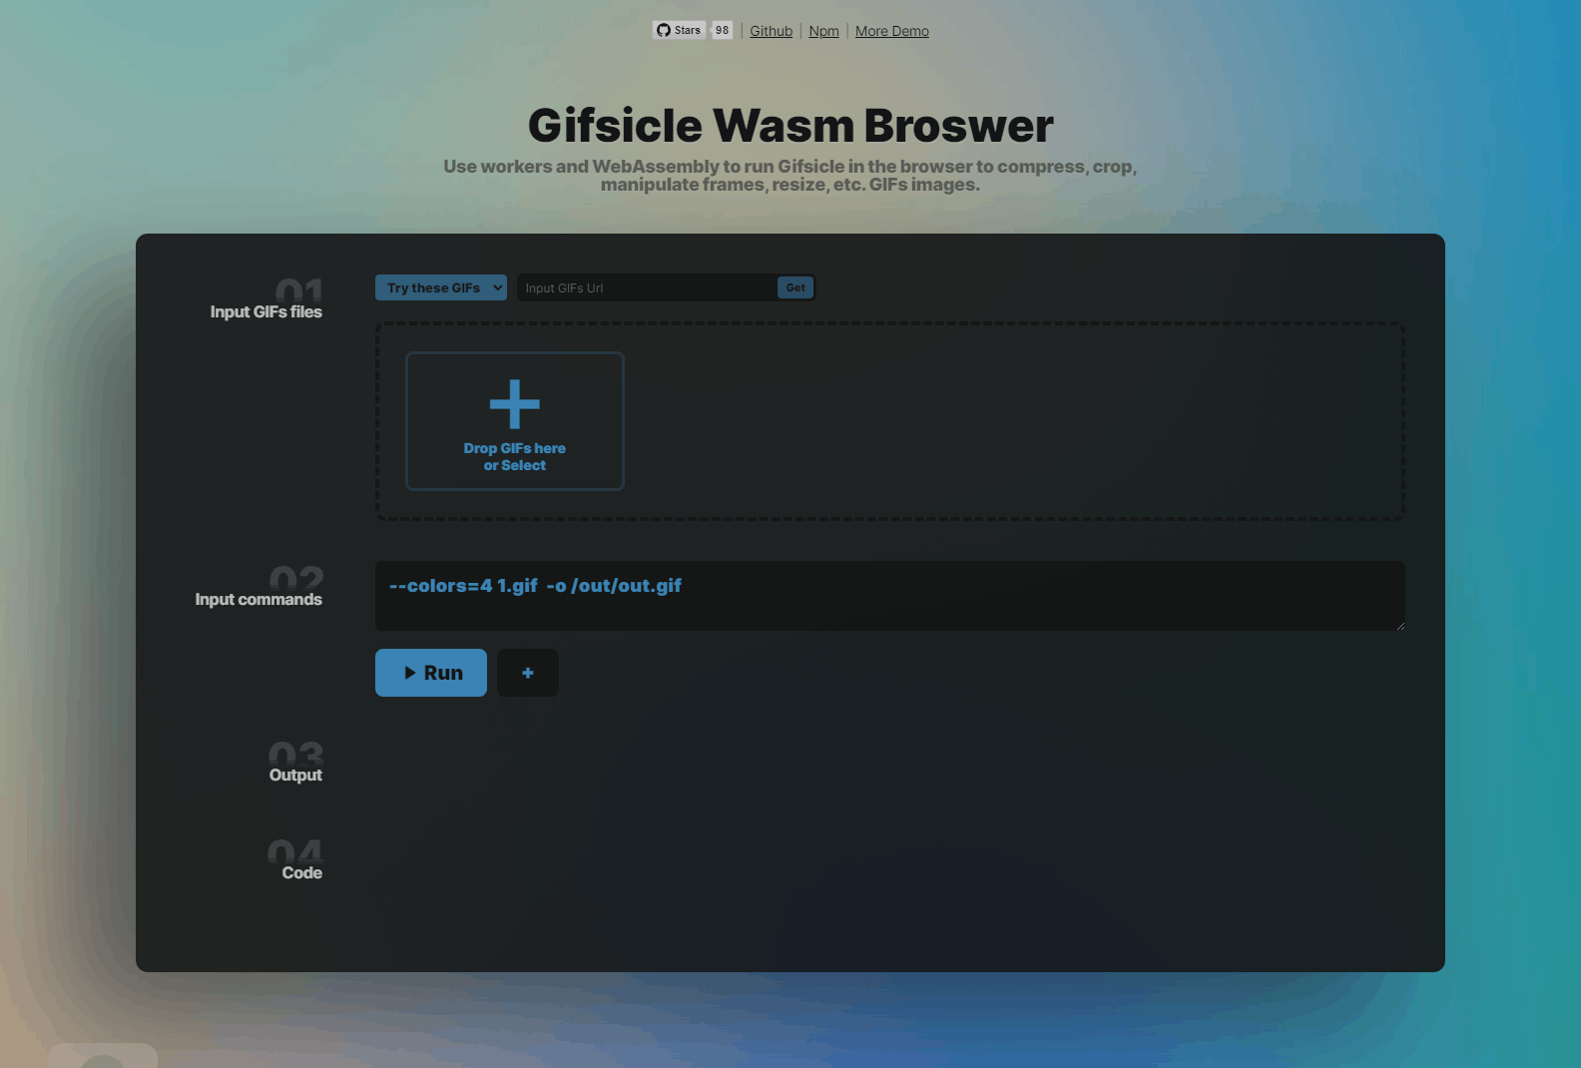1581x1068 pixels.
Task: Click the GitHub Stars badge
Action: [x=679, y=30]
